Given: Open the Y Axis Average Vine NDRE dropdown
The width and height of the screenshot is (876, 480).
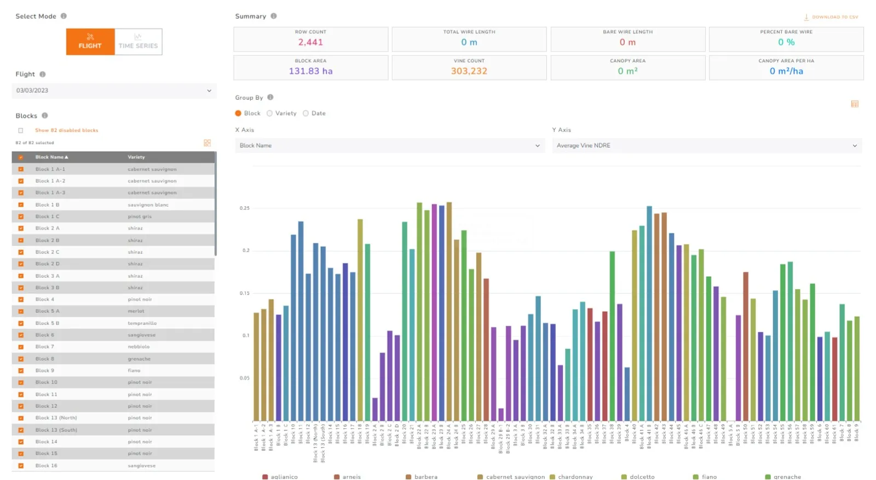Looking at the screenshot, I should (706, 146).
